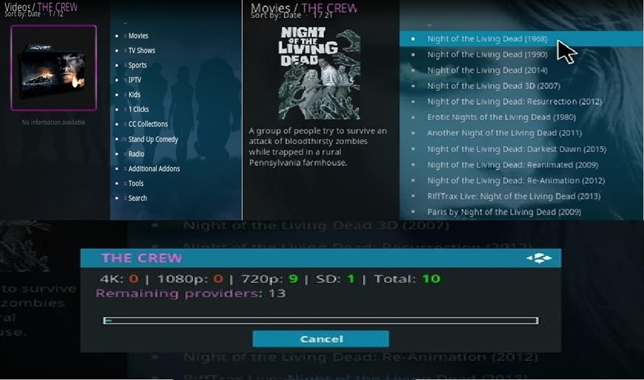Pick Paris by Night of the Living Dead (2009)

(504, 212)
